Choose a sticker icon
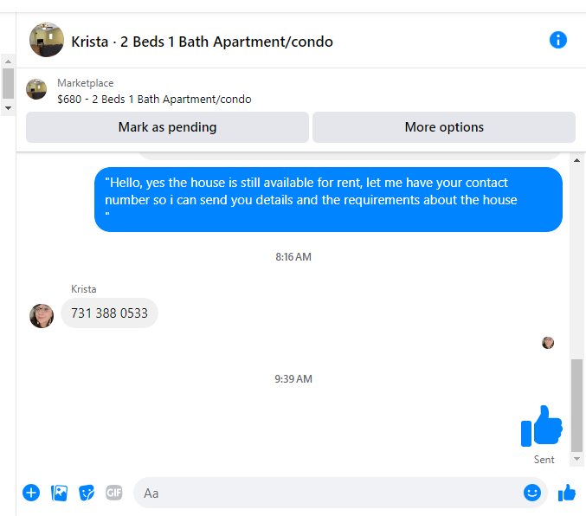The image size is (586, 516). pyautogui.click(x=87, y=493)
